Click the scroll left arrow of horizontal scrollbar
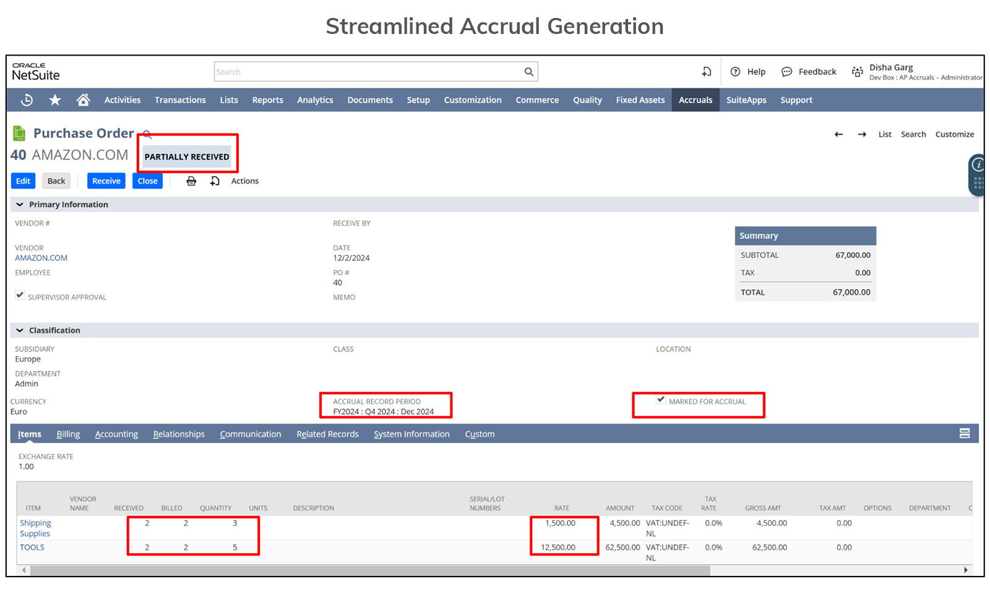 [x=24, y=570]
